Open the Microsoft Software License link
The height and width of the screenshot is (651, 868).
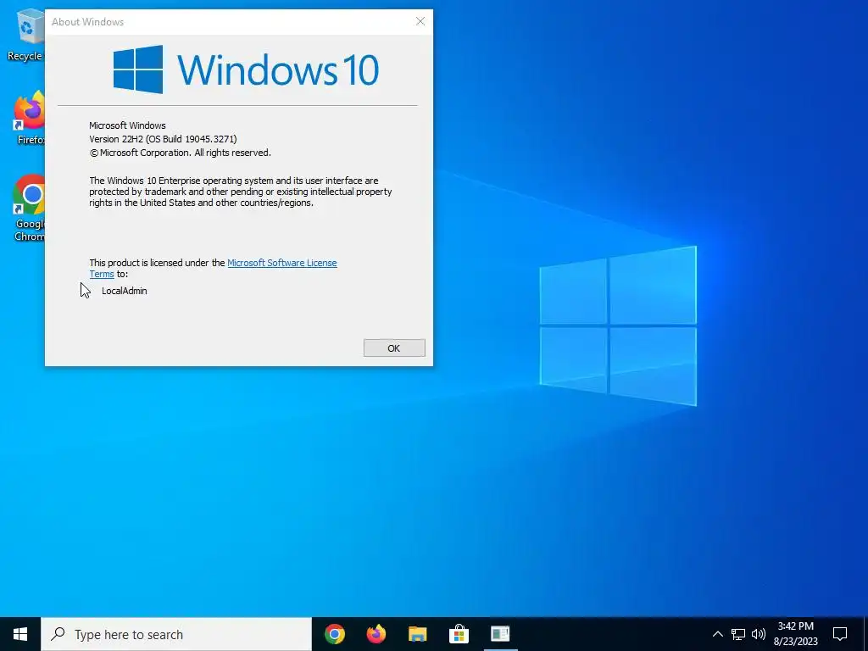(281, 263)
